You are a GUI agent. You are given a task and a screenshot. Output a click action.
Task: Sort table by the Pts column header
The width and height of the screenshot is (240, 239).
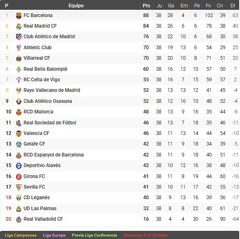[x=146, y=6]
